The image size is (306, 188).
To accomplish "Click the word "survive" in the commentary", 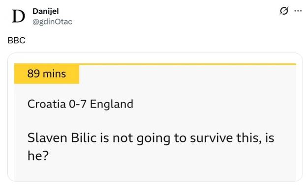I will tap(212, 138).
